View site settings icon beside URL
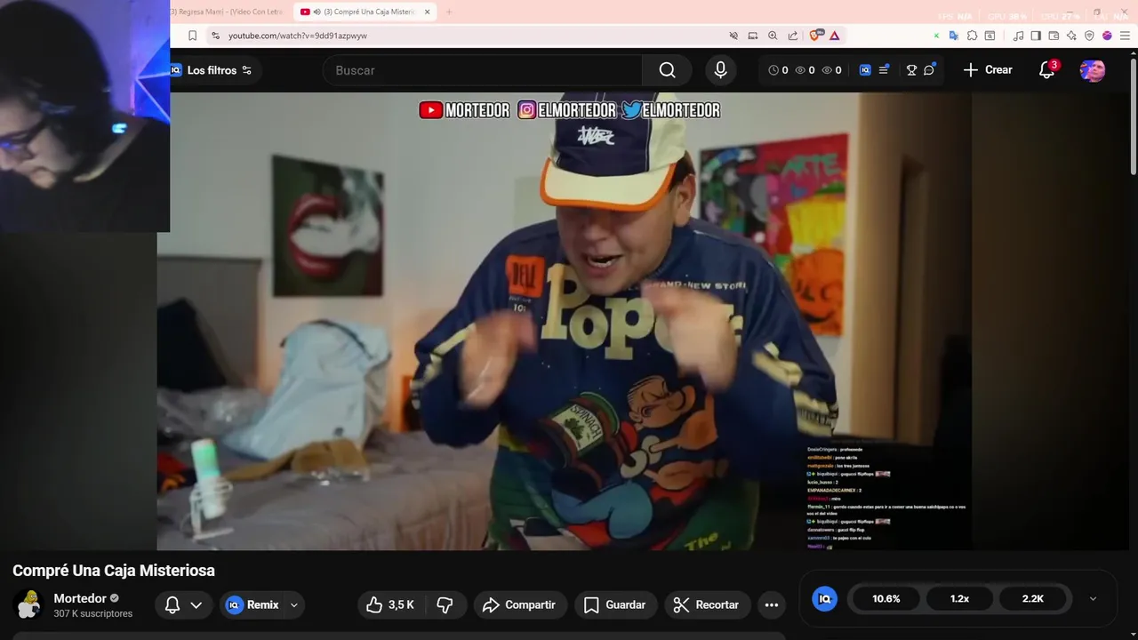1138x640 pixels. pos(215,36)
